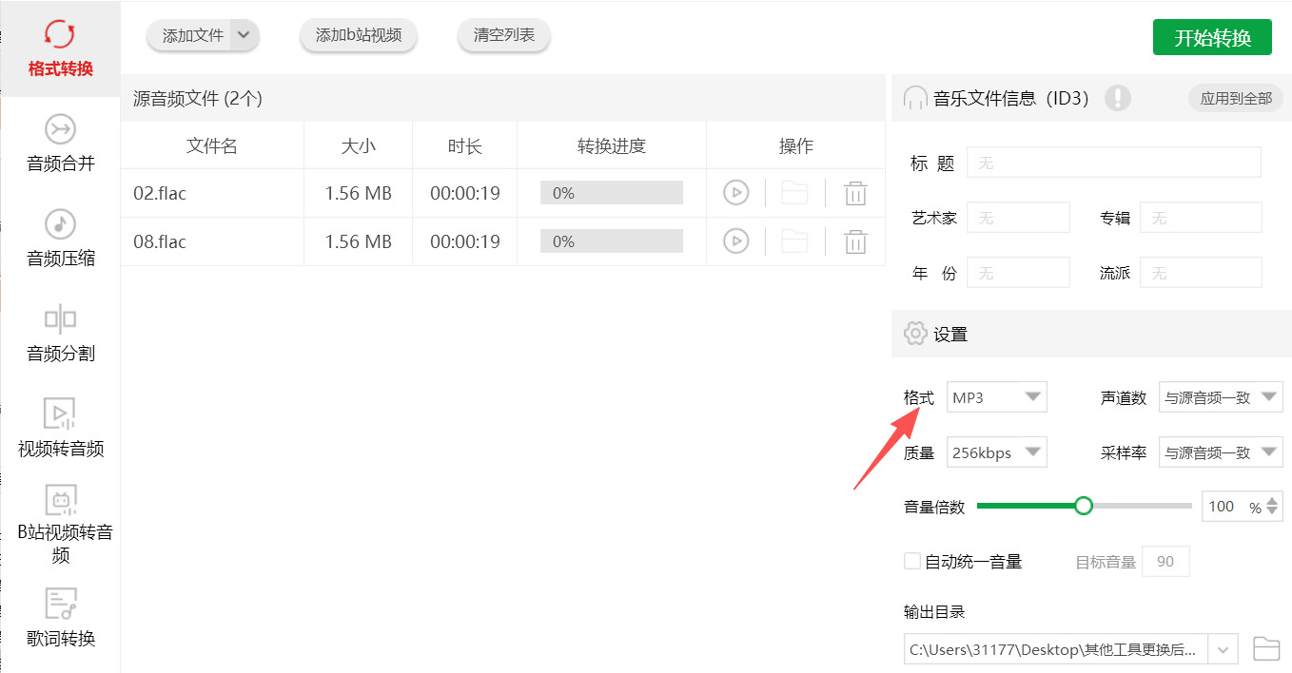
Task: Play the 08.flac audio file
Action: click(x=735, y=241)
